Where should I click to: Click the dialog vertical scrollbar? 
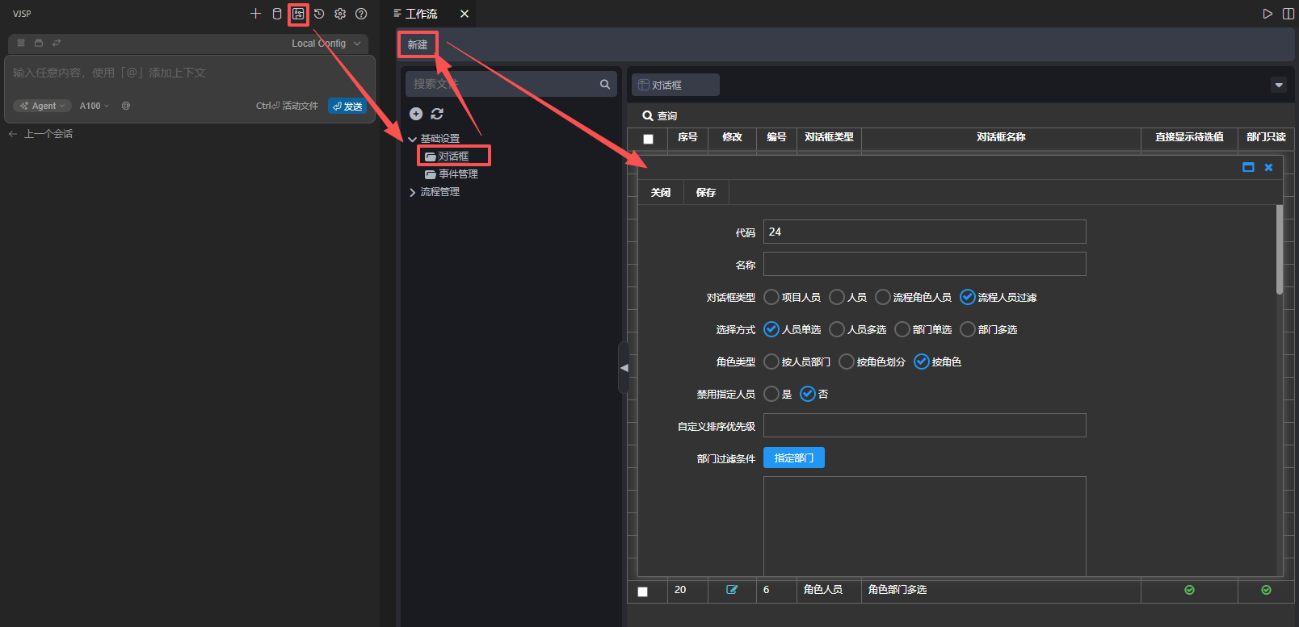click(1279, 250)
